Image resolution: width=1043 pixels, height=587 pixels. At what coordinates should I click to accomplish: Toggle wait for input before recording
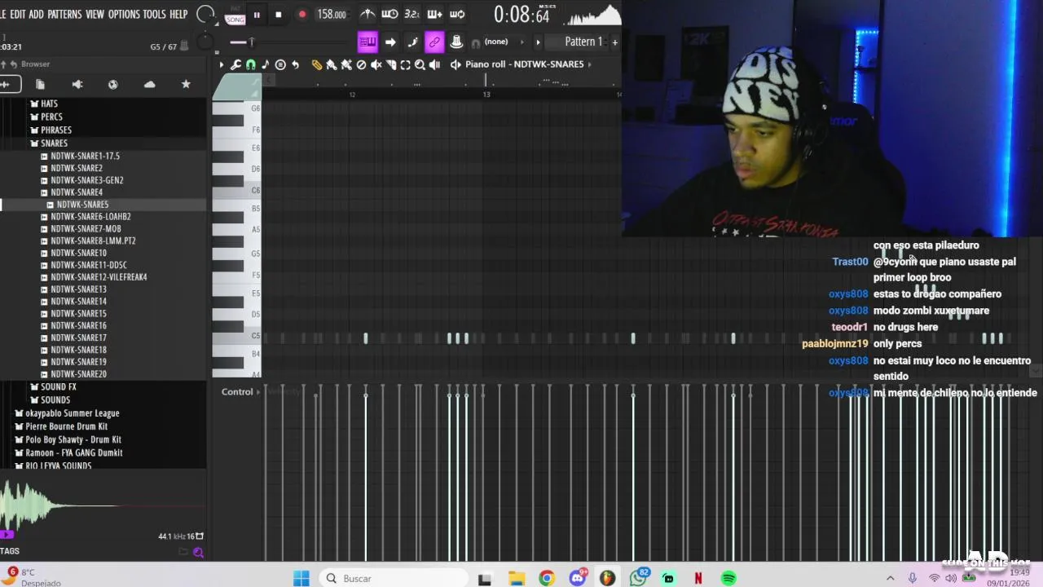389,14
